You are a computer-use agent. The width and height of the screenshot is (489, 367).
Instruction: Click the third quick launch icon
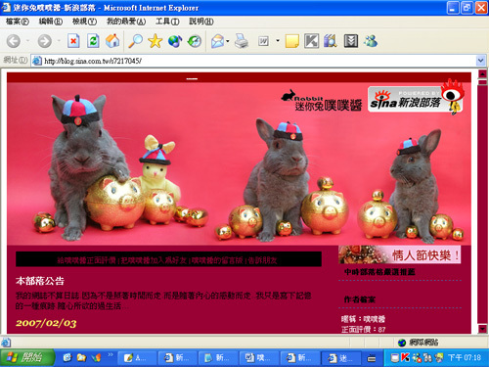click(x=96, y=357)
